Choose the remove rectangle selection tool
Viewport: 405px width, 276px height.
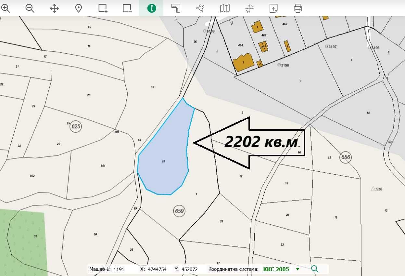click(x=127, y=8)
